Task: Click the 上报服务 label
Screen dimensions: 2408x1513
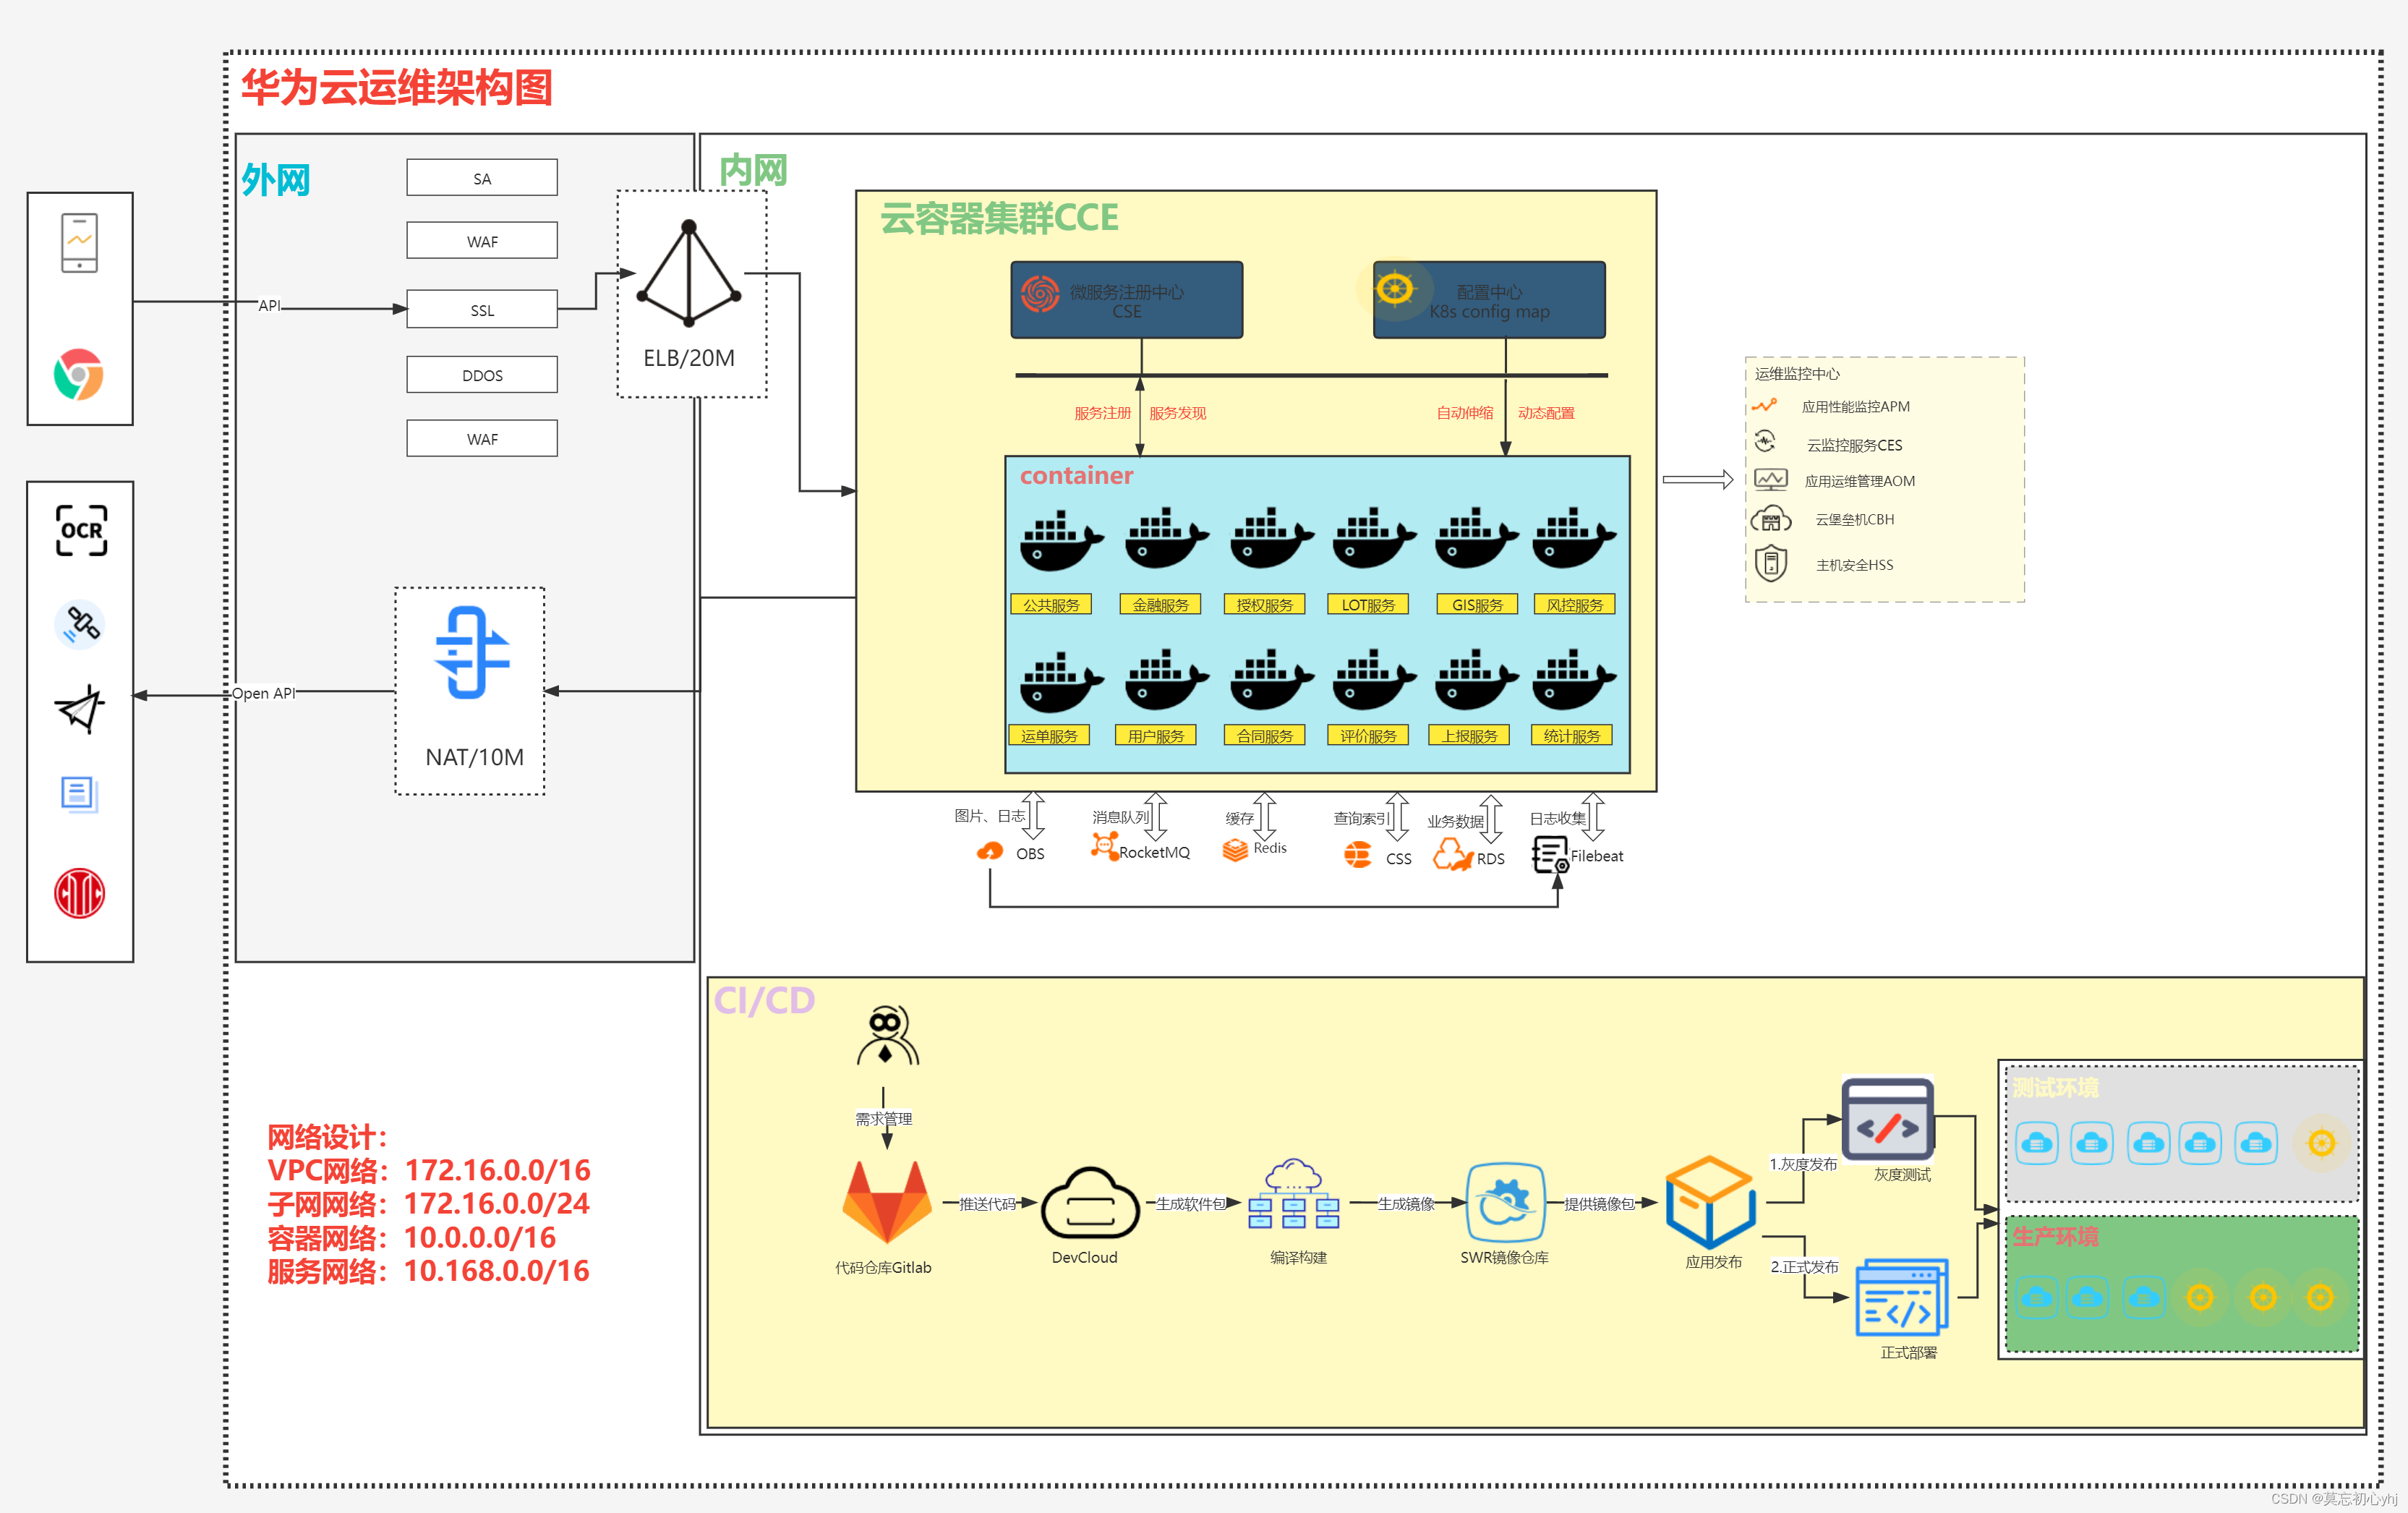Action: click(x=1470, y=736)
